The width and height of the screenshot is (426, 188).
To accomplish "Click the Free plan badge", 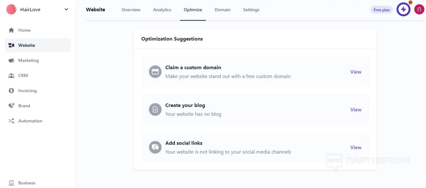I will click(381, 10).
